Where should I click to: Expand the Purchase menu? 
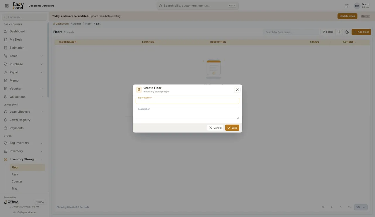coord(23,64)
